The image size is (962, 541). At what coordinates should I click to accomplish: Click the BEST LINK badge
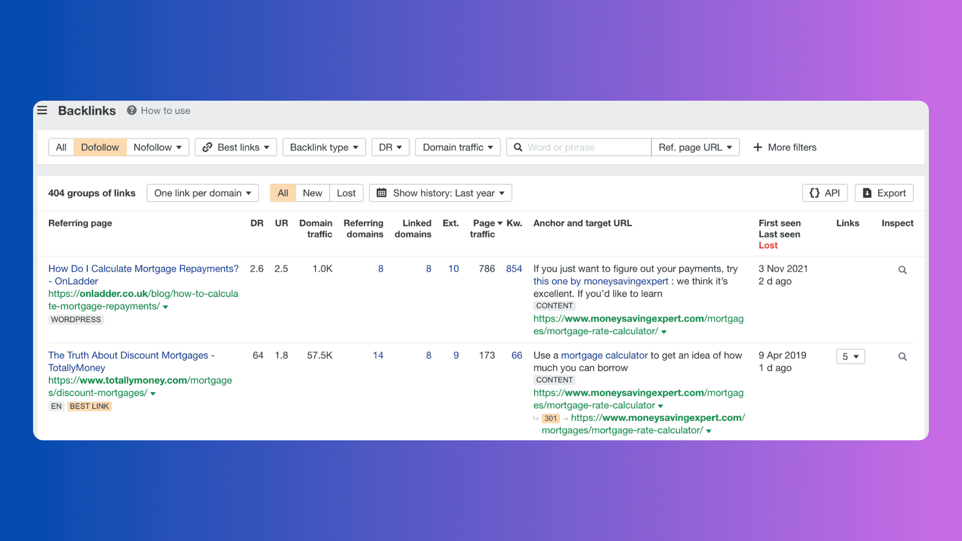coord(89,406)
